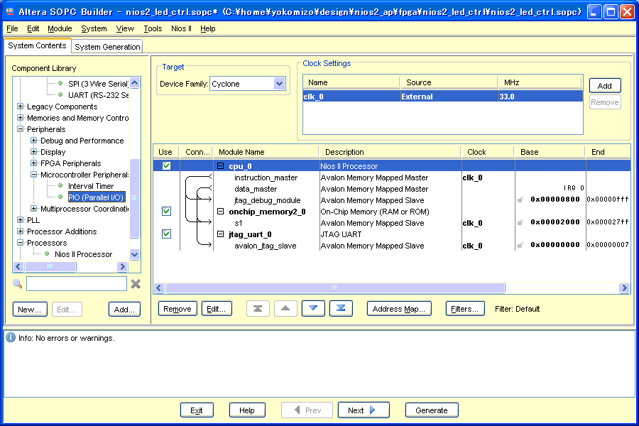Click the component search text field

point(77,284)
